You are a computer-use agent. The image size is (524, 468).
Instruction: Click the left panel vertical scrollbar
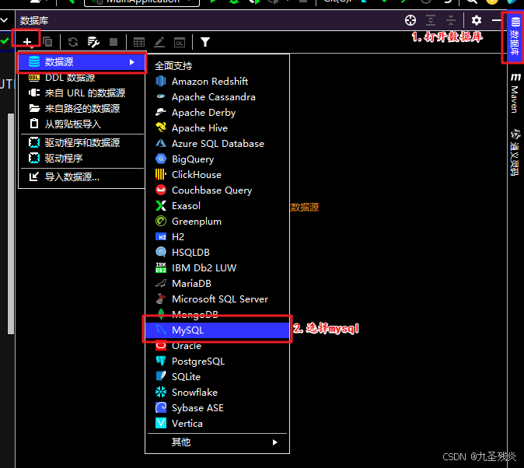tap(11, 224)
